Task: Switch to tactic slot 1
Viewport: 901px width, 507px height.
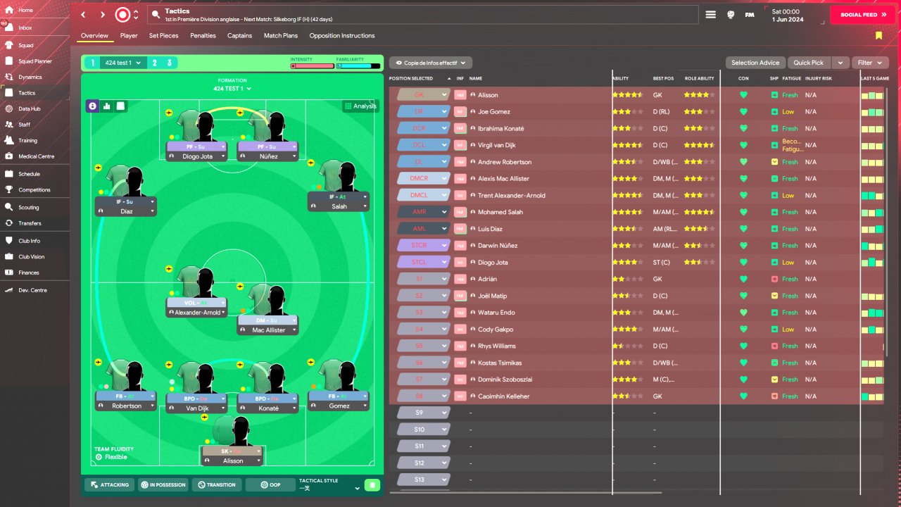Action: coord(92,63)
